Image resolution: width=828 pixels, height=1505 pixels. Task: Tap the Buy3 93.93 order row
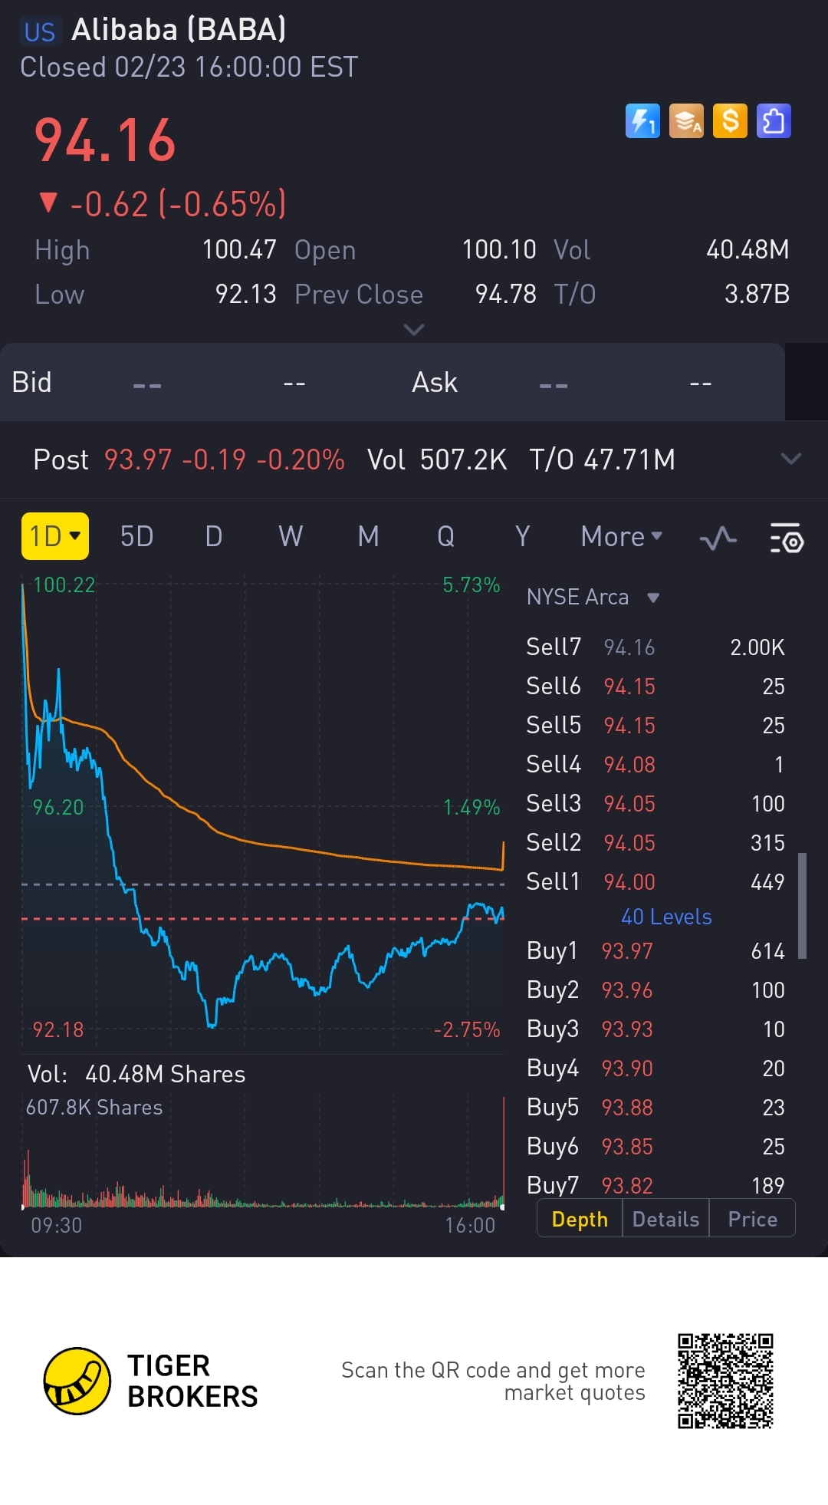click(x=655, y=1029)
